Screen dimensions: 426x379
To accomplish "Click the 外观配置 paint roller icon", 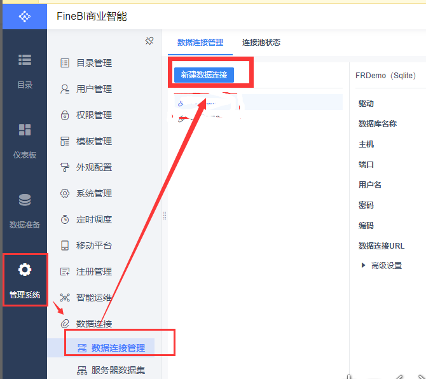I will [x=65, y=167].
